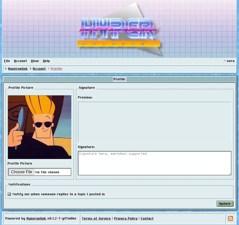Toggle reply notification checkbox
Image resolution: width=239 pixels, height=225 pixels.
9,194
